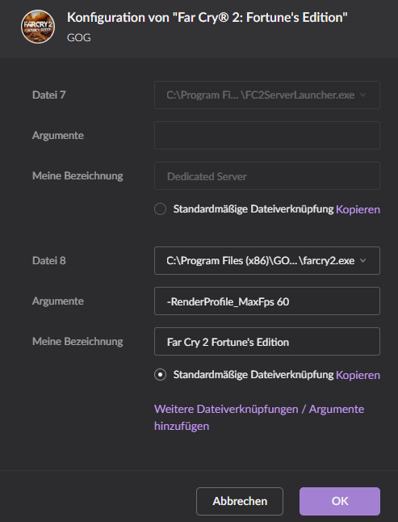The image size is (398, 522).
Task: Confirm with the OK button
Action: pyautogui.click(x=340, y=501)
